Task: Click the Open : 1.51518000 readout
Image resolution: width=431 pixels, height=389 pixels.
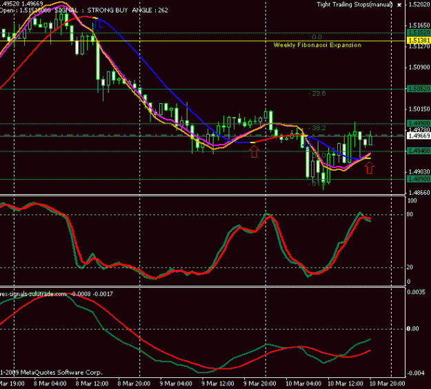Action: click(26, 10)
